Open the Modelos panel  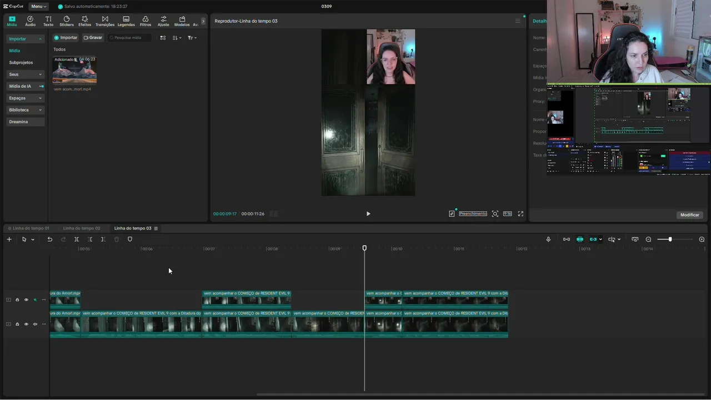tap(182, 21)
